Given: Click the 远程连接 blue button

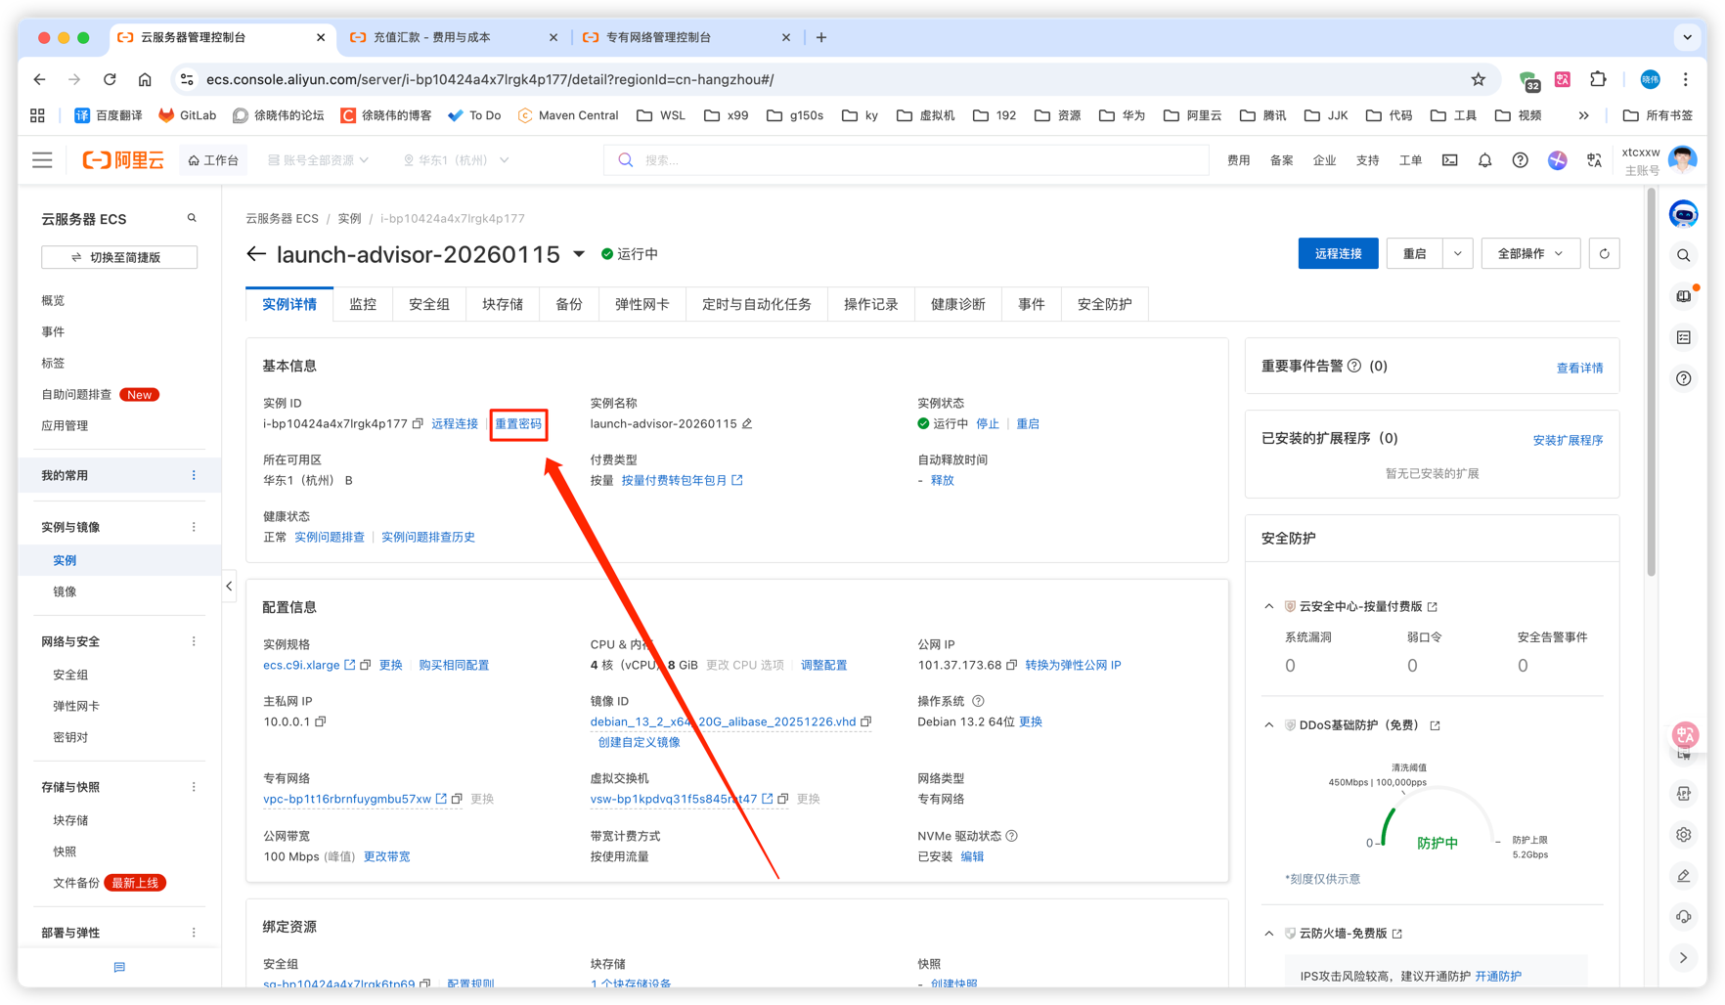Looking at the screenshot, I should pos(1337,253).
